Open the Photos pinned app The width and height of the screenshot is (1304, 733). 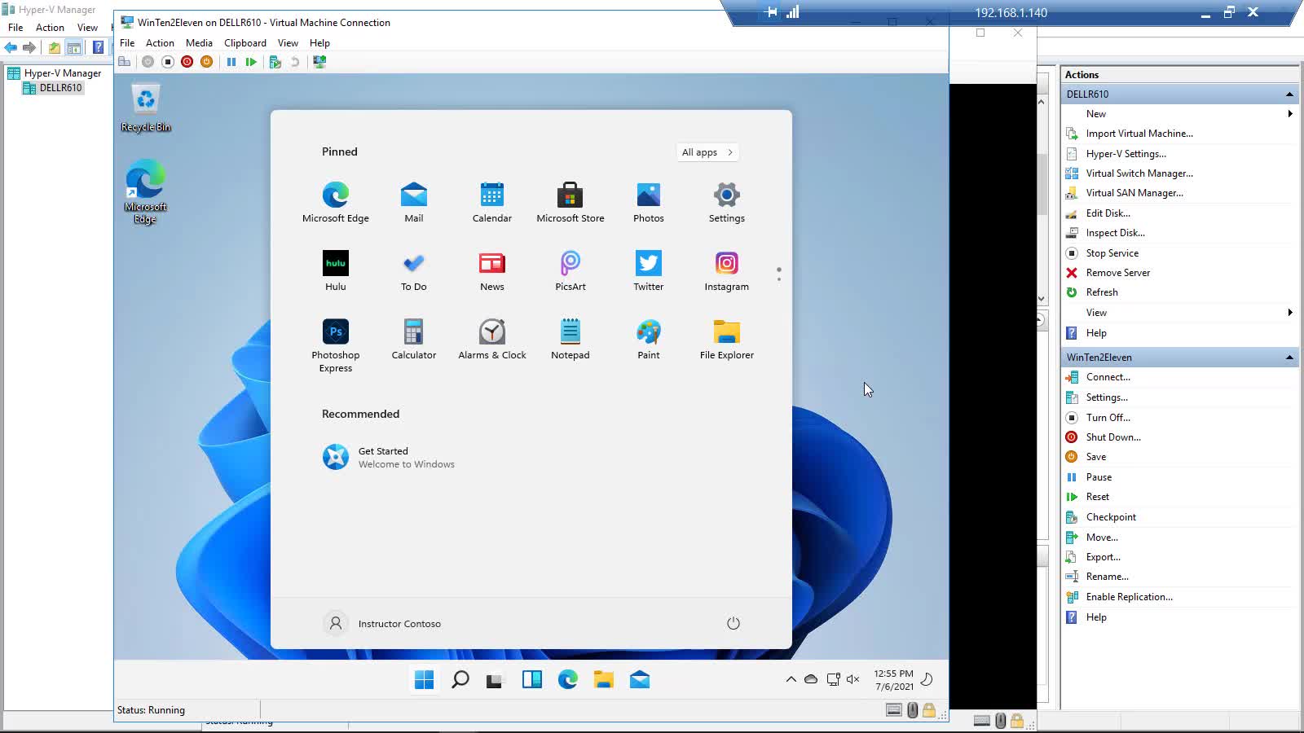click(649, 202)
